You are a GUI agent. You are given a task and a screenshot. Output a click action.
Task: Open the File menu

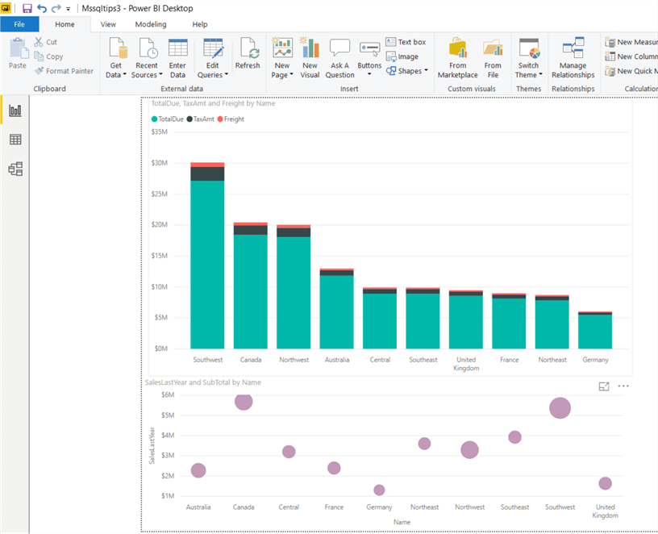pos(19,24)
